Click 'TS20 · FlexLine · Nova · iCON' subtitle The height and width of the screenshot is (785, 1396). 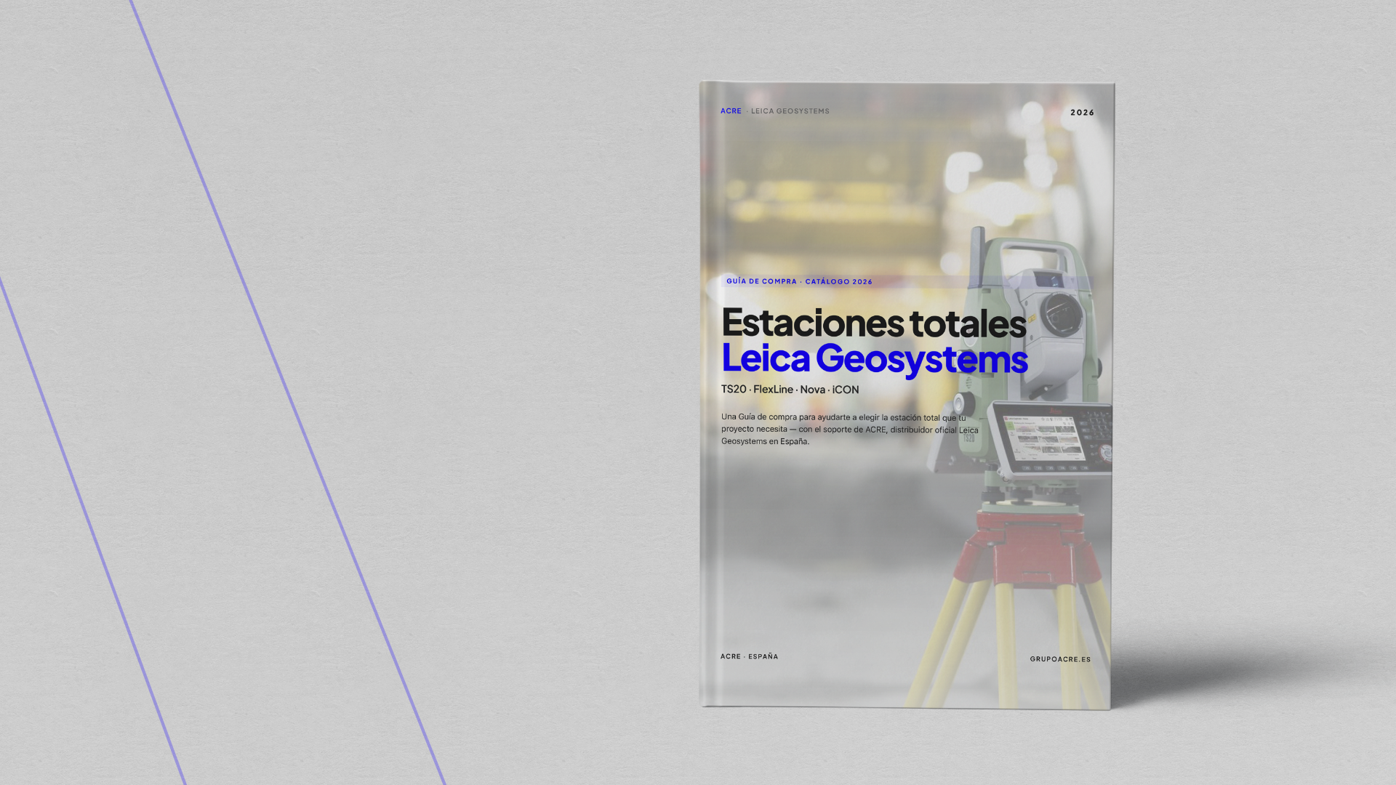click(790, 390)
